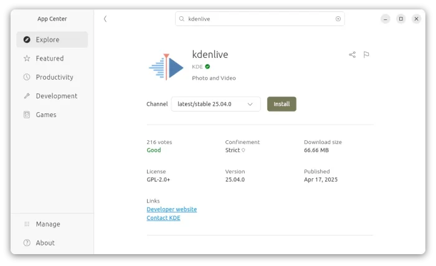
Task: Go back with the left chevron
Action: (105, 19)
